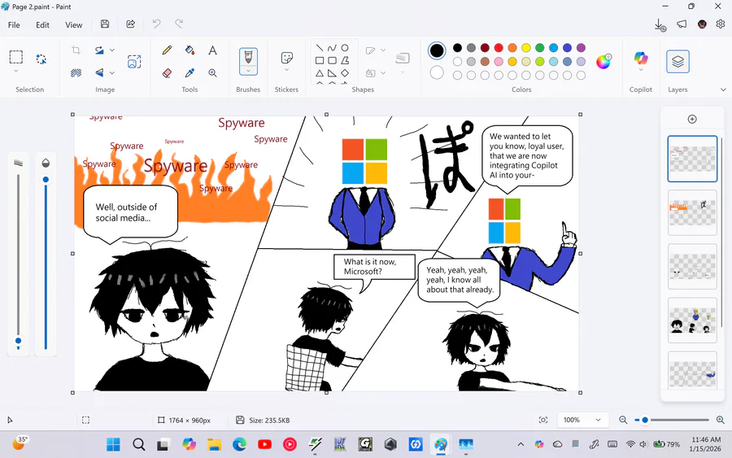Toggle the Layers panel button

pos(678,61)
